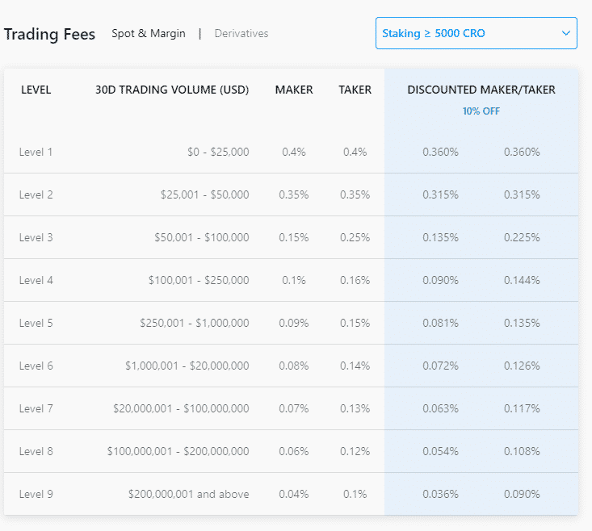Viewport: 592px width, 531px height.
Task: Click the $1,000,001 - $20,000,000 volume range
Action: pos(187,366)
